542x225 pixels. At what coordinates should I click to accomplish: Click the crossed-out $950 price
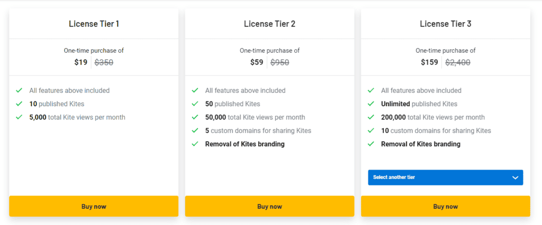[x=279, y=62]
